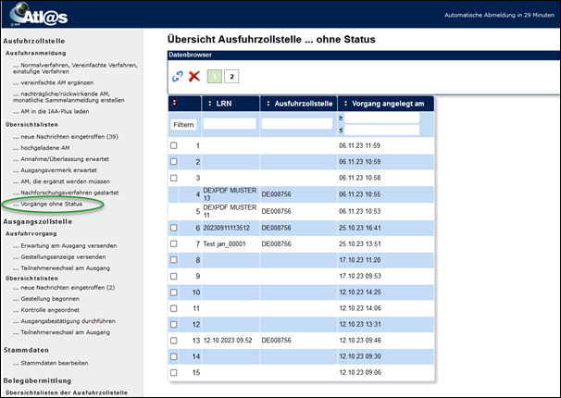Tick the checkbox for row 1
The height and width of the screenshot is (398, 561).
click(174, 146)
